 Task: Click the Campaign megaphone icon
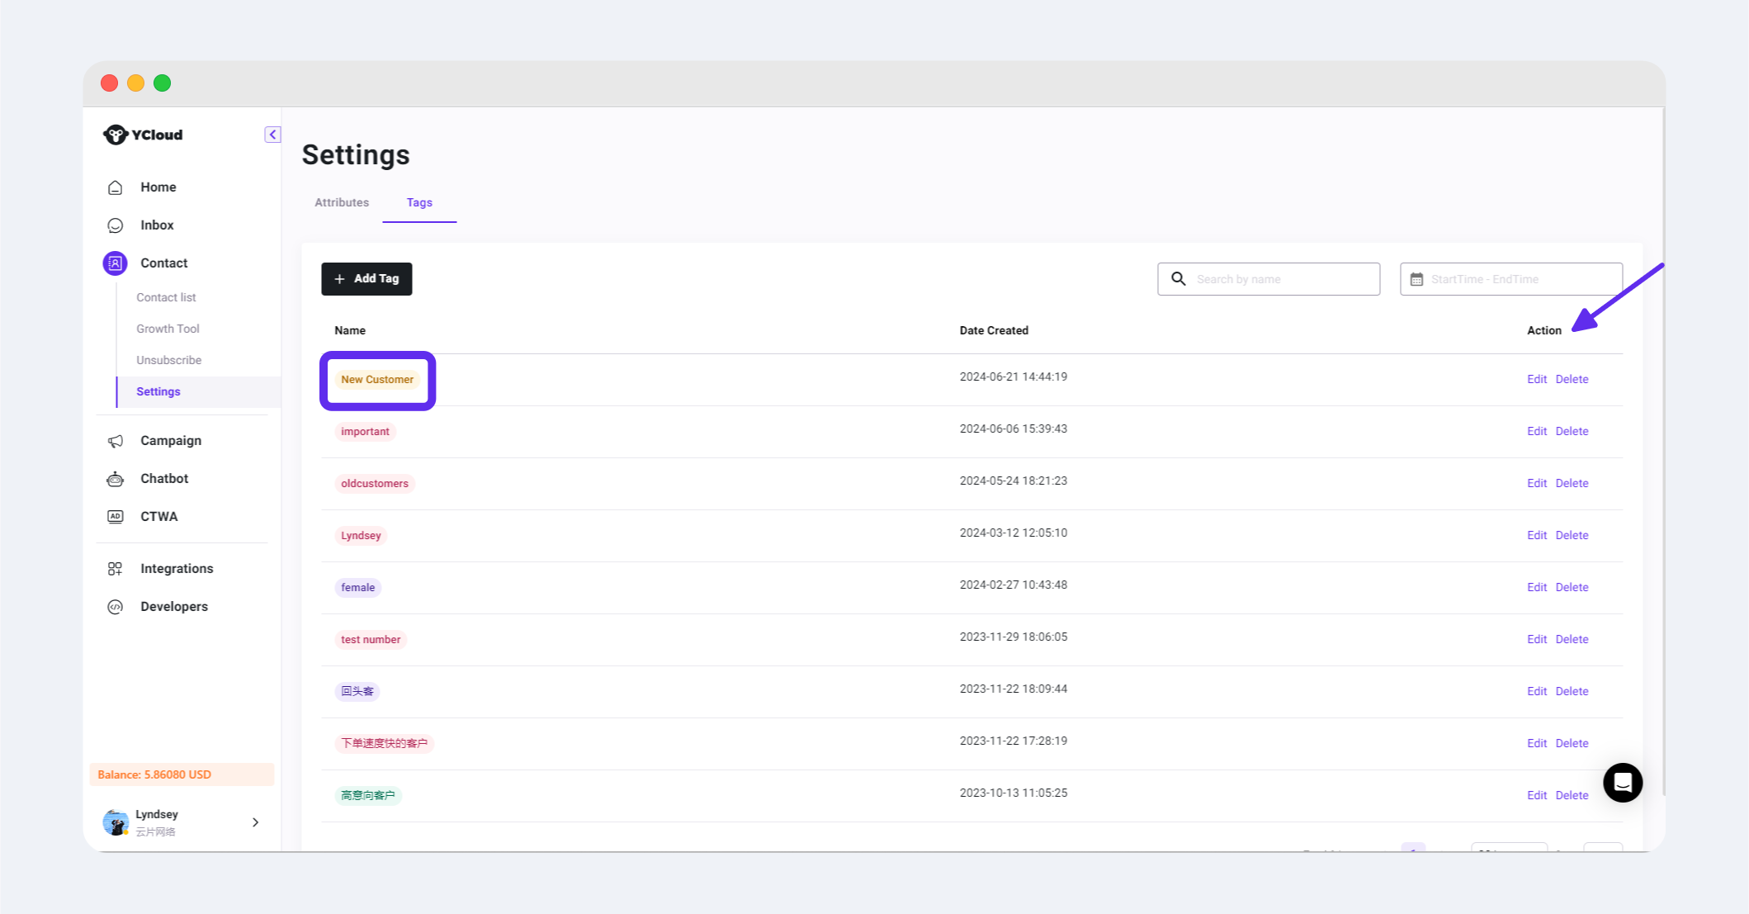click(116, 441)
